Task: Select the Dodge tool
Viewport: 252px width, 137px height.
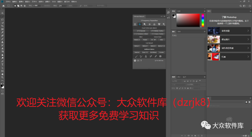Action: (2, 58)
